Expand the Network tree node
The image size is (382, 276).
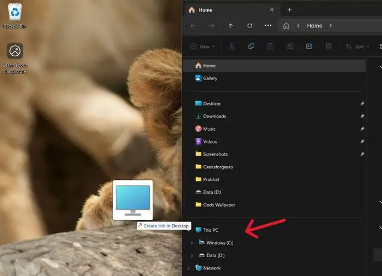coord(189,268)
